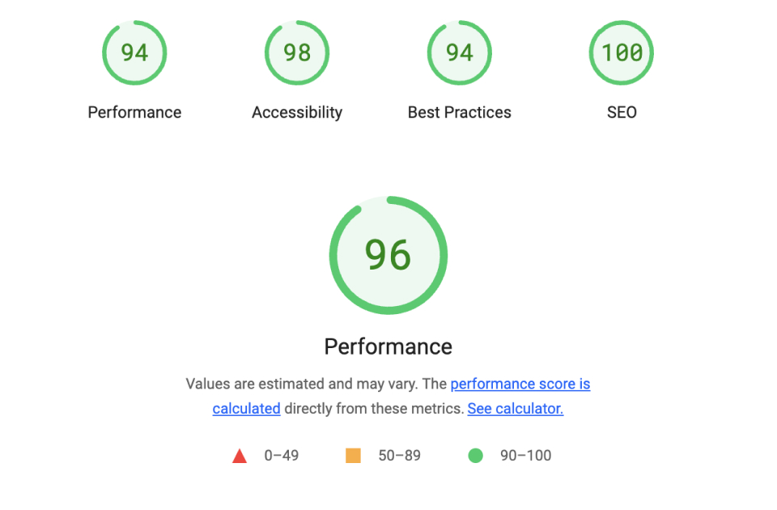The width and height of the screenshot is (777, 510).
Task: Open the performance score is calculated link
Action: (520, 384)
